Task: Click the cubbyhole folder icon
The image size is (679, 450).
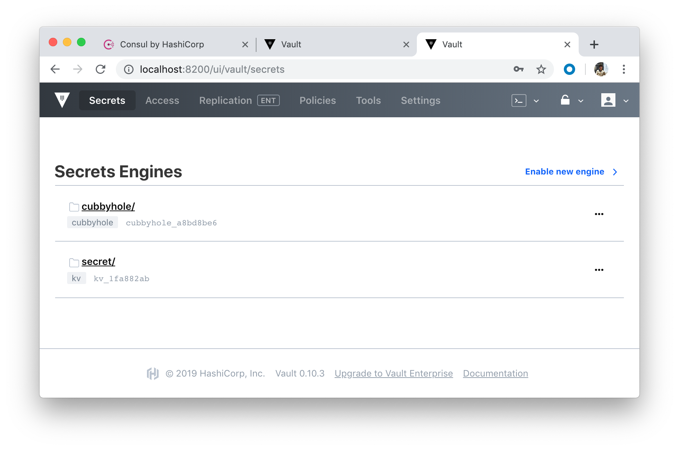Action: (73, 206)
